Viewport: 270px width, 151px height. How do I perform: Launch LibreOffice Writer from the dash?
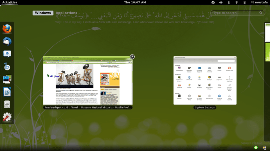tap(7, 92)
